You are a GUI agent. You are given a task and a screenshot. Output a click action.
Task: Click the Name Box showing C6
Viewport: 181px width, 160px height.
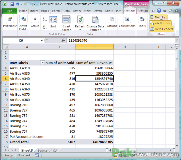(21, 40)
